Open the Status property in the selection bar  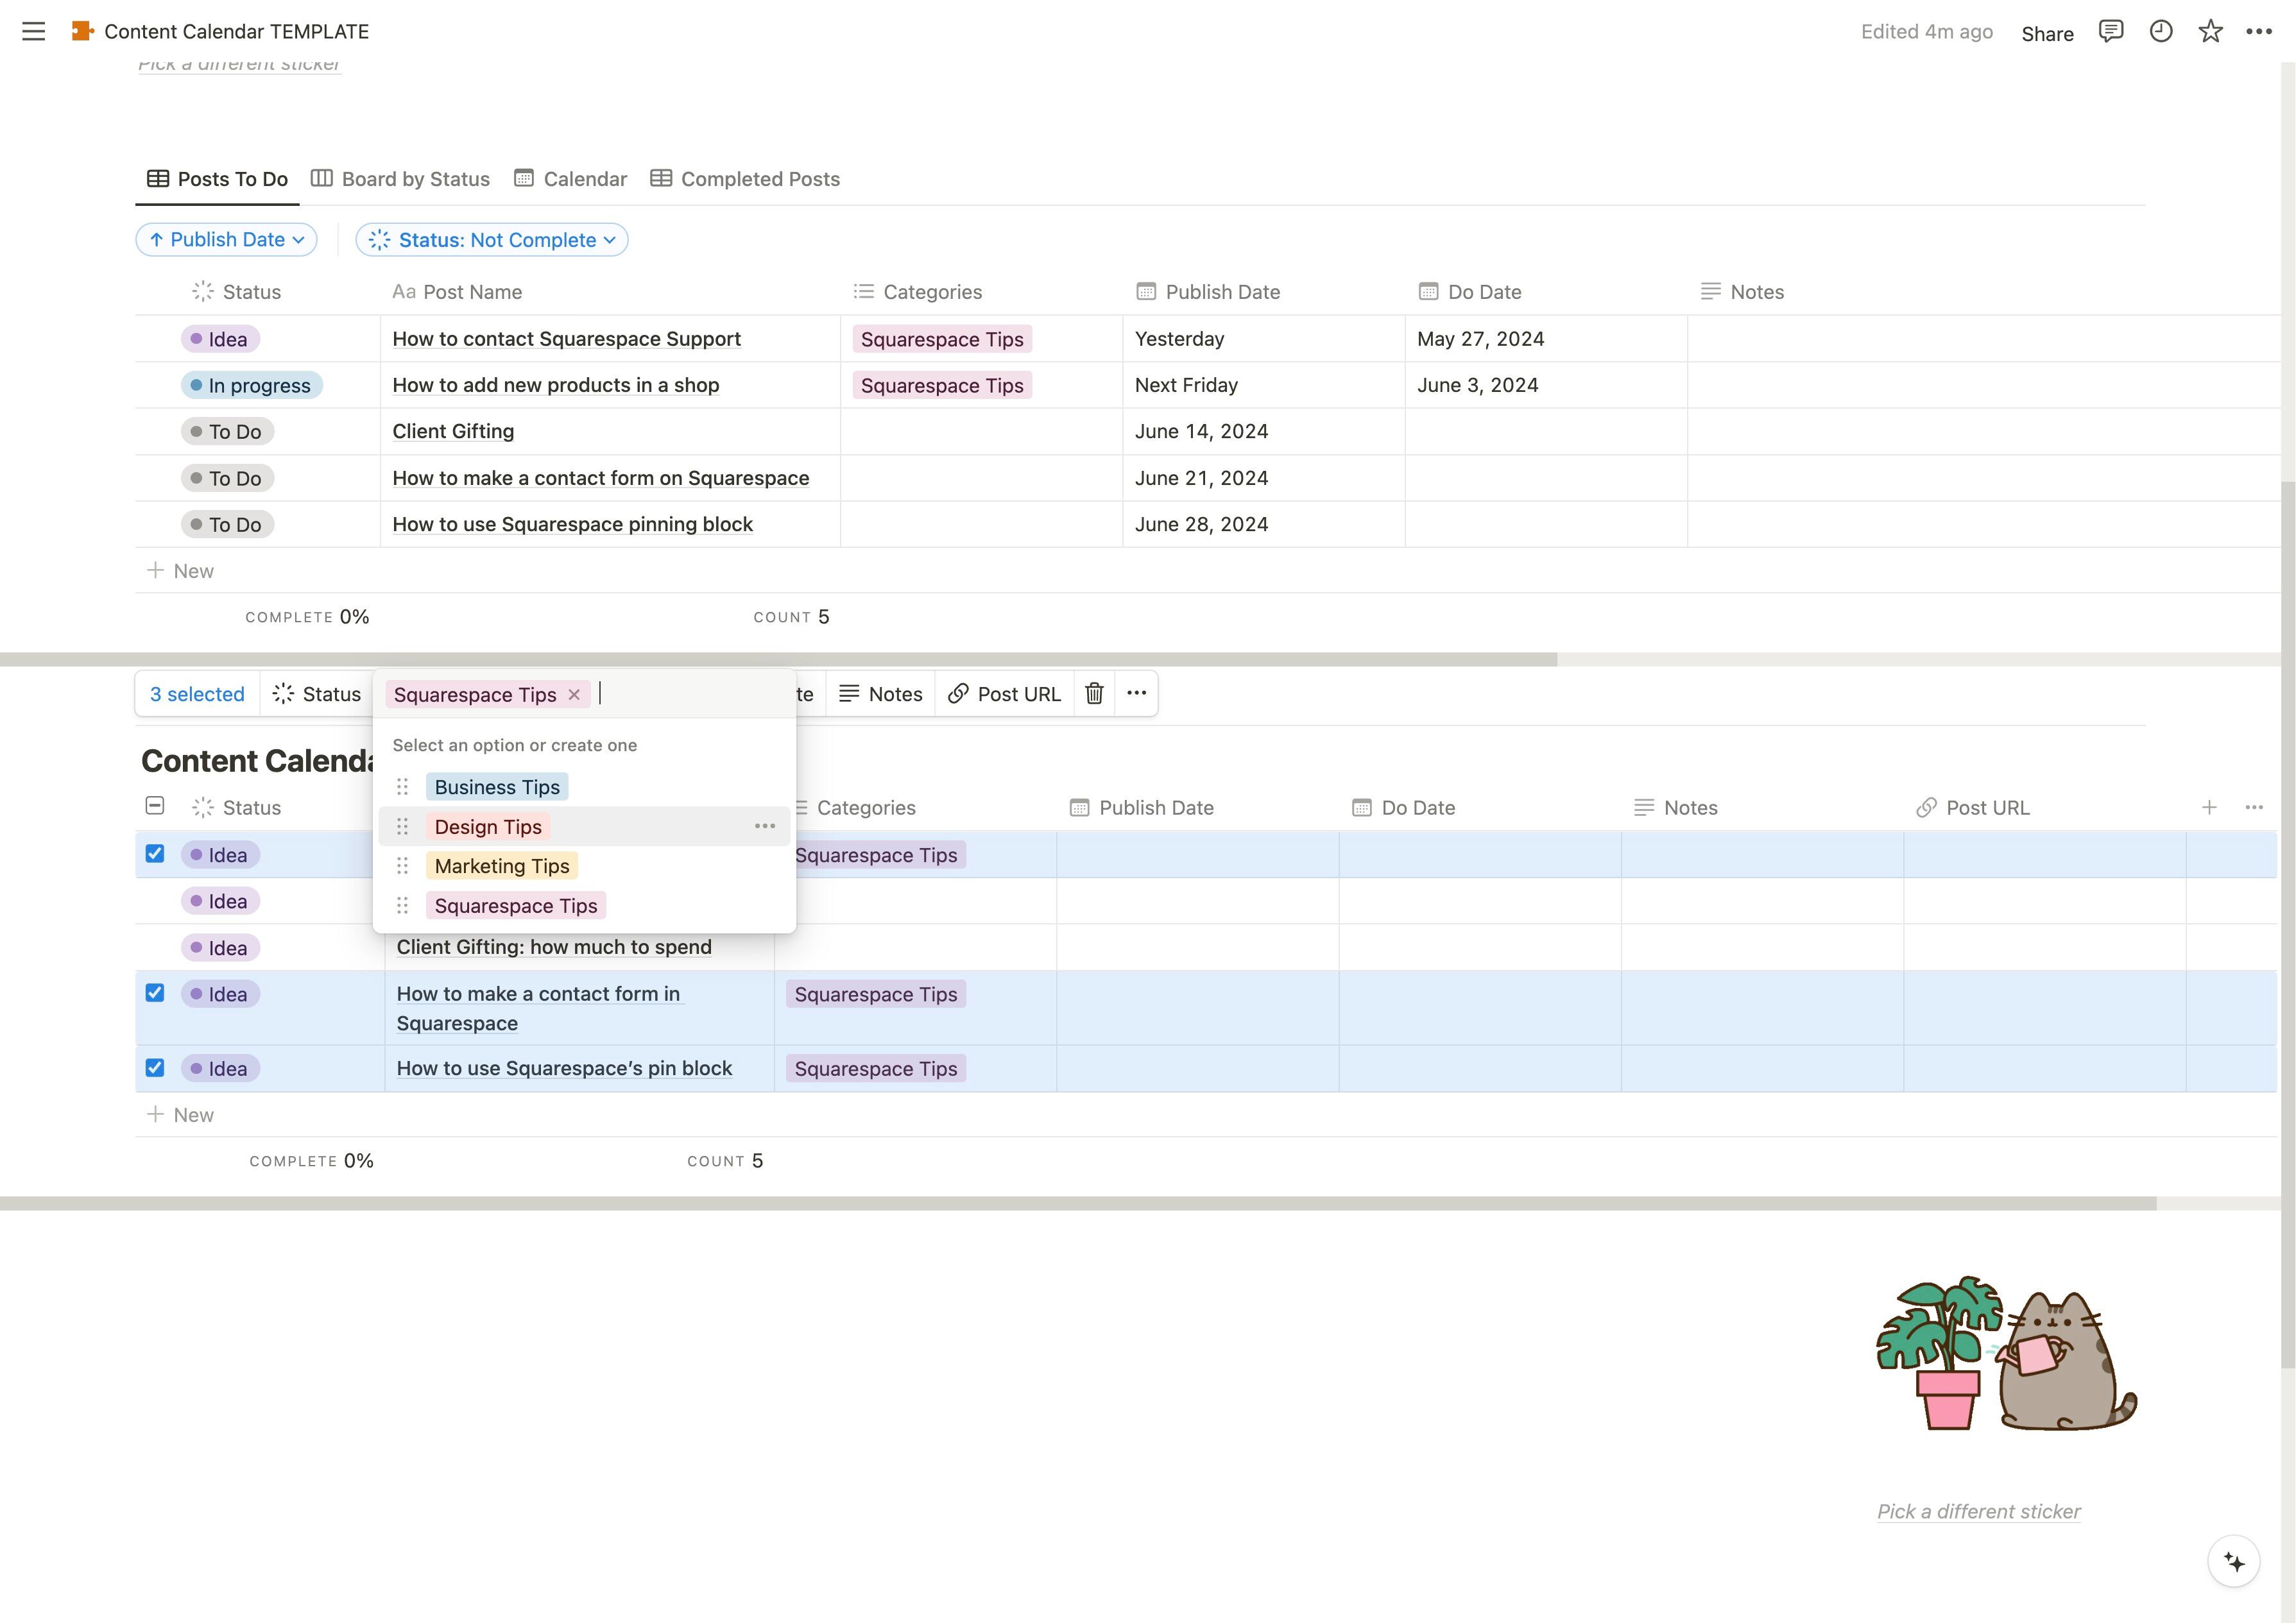[316, 693]
